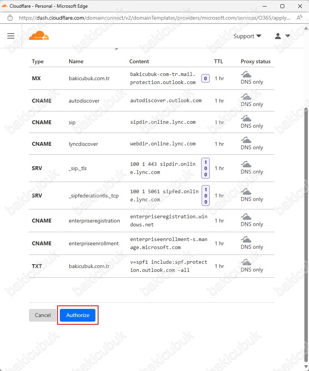The image size is (309, 371).
Task: Select the sipdir.online.lync.com CNAME content
Action: [x=163, y=122]
